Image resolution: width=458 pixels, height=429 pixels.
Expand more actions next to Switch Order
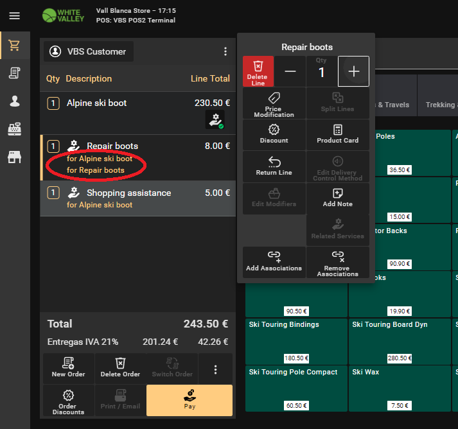coord(215,369)
